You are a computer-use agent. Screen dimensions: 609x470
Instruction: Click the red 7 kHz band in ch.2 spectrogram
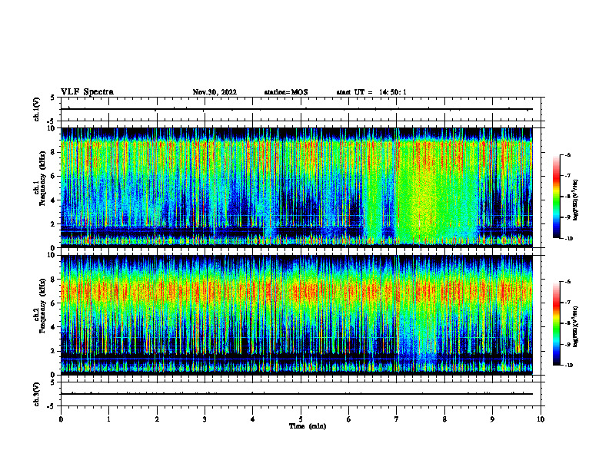[x=297, y=291]
